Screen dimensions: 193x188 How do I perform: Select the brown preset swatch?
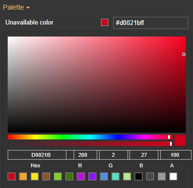(x=46, y=176)
